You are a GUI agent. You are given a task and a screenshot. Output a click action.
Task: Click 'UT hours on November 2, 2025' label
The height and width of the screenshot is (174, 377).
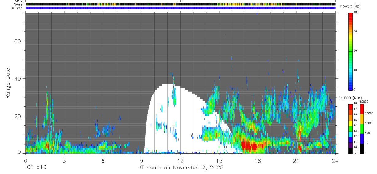180,168
